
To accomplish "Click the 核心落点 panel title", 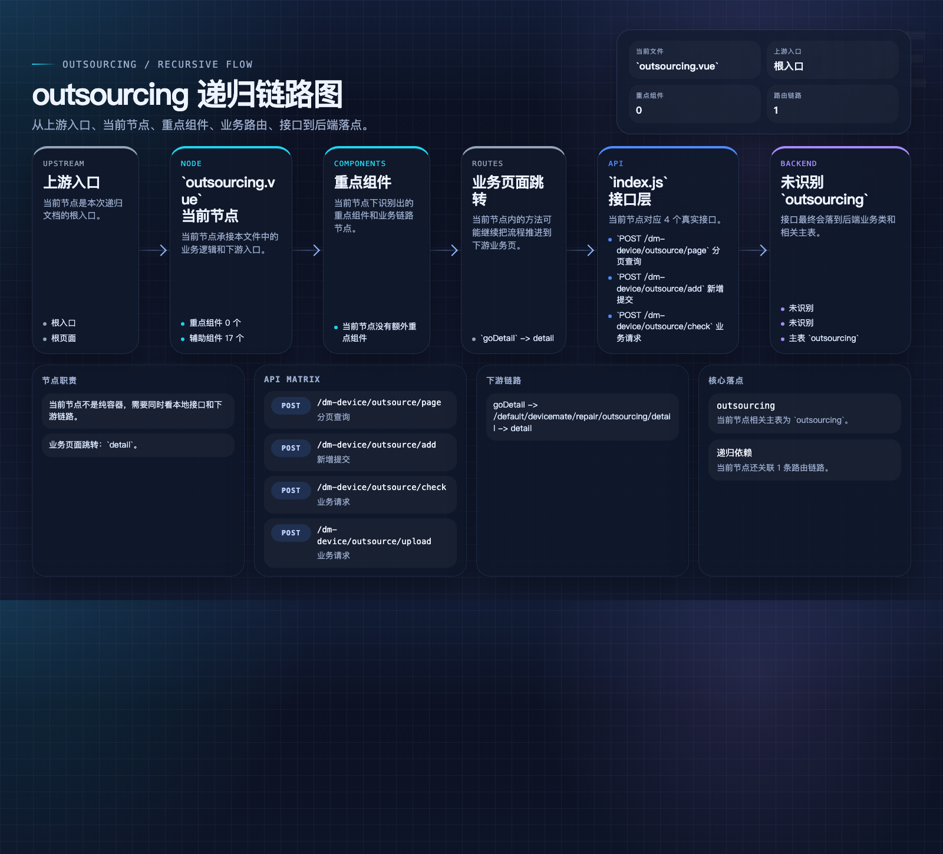I will click(726, 380).
